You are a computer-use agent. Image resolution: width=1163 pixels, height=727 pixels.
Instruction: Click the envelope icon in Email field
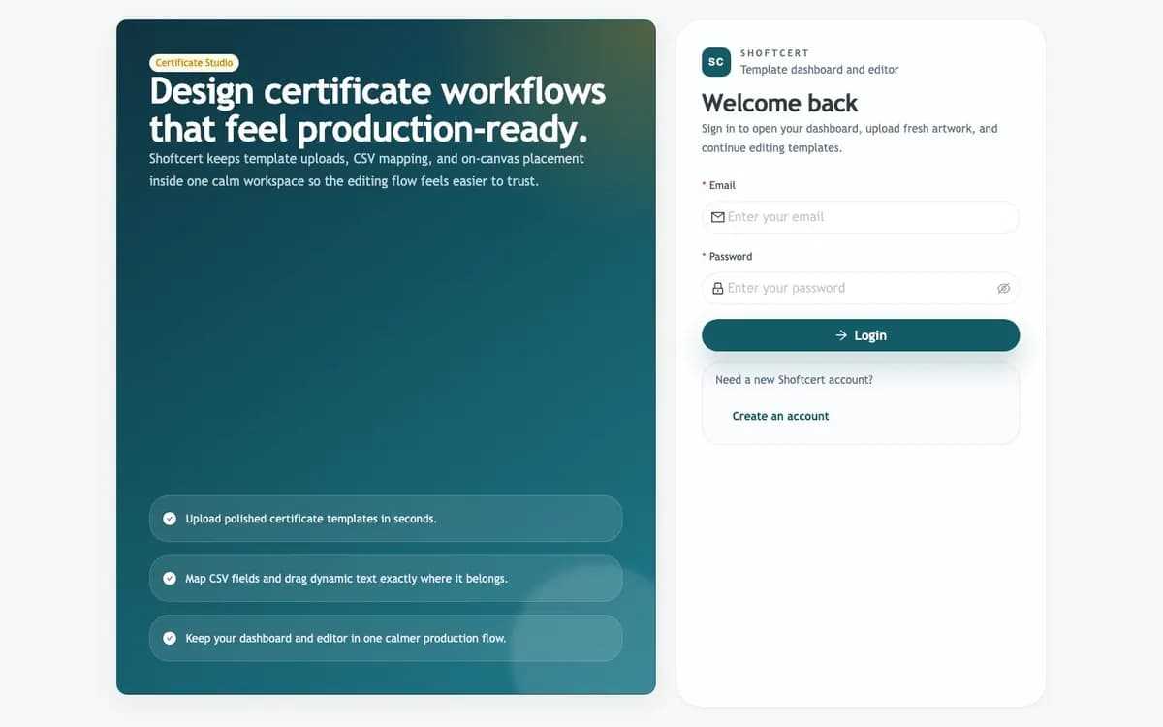(x=718, y=217)
